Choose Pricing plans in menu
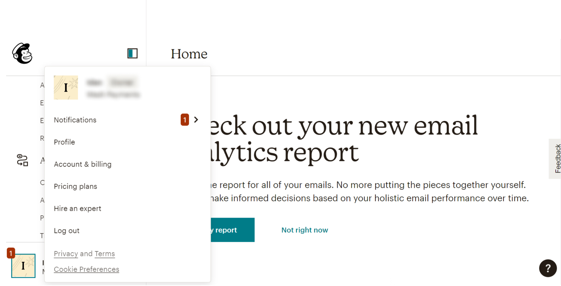561x286 pixels. point(75,186)
